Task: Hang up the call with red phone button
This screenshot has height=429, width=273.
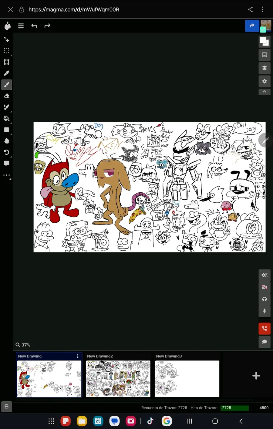Action: (265, 329)
